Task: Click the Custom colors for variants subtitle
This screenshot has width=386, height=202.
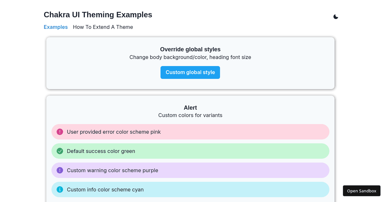Action: 190,115
